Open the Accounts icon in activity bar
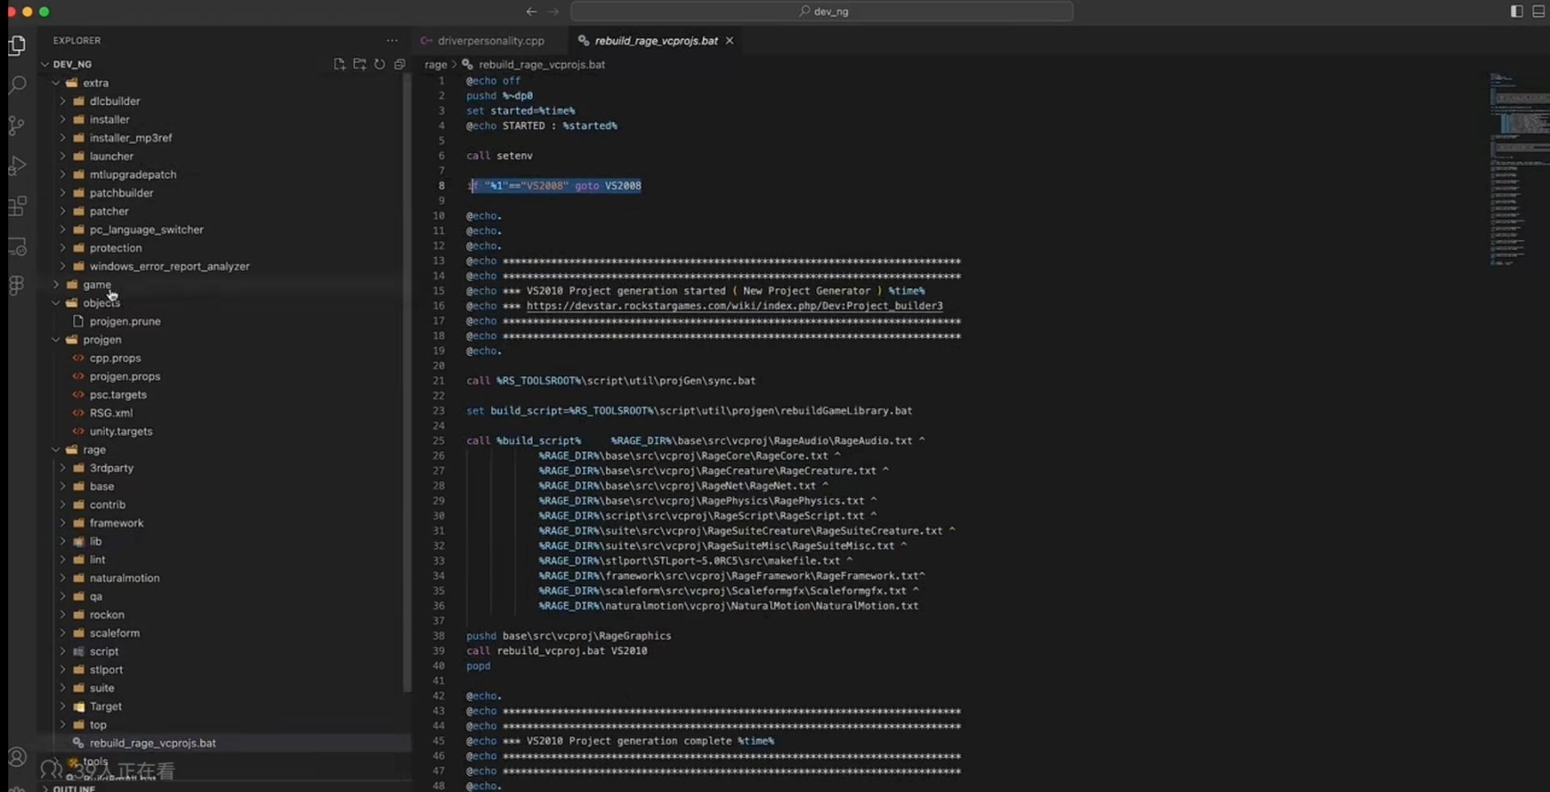Image resolution: width=1550 pixels, height=792 pixels. click(17, 757)
